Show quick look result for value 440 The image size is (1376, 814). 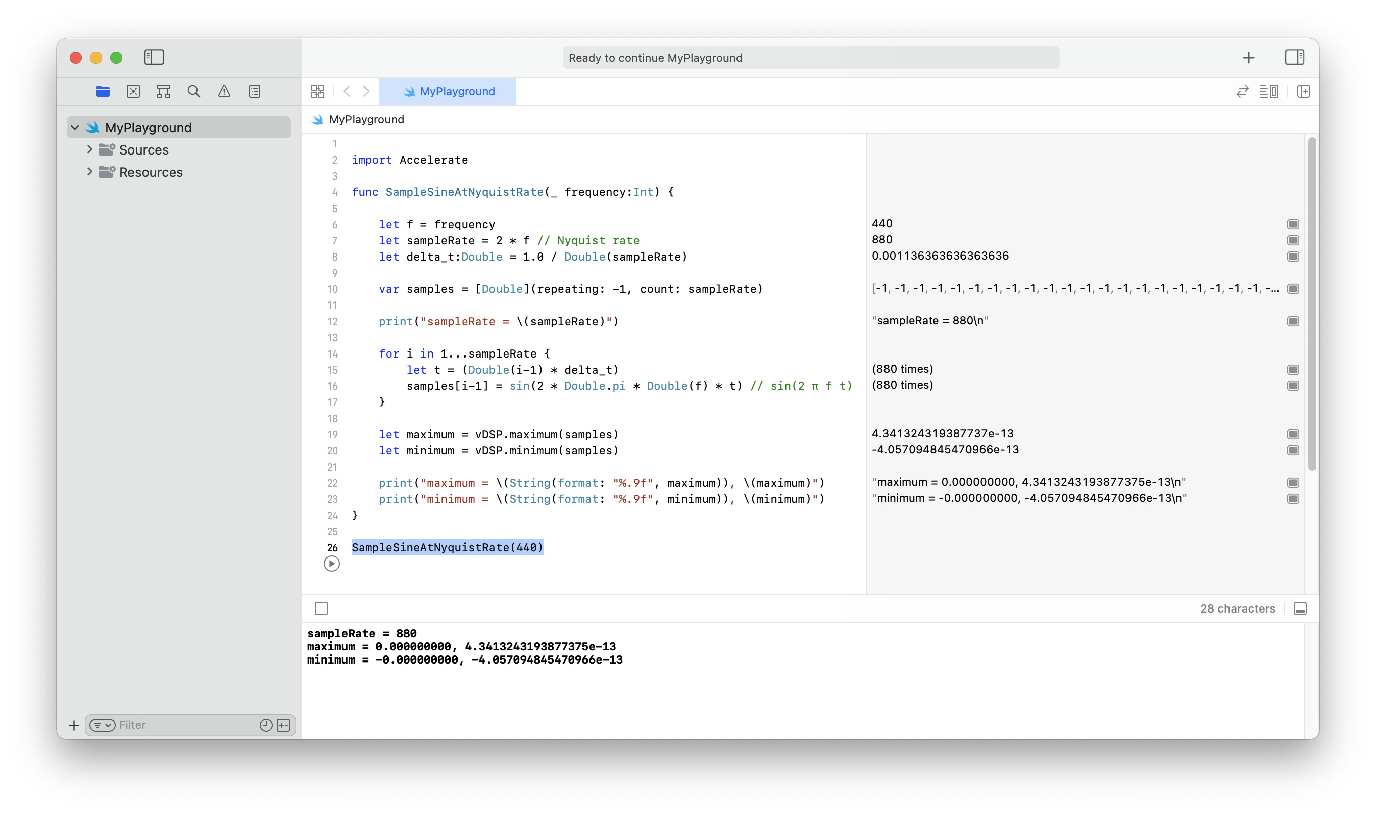coord(1293,224)
